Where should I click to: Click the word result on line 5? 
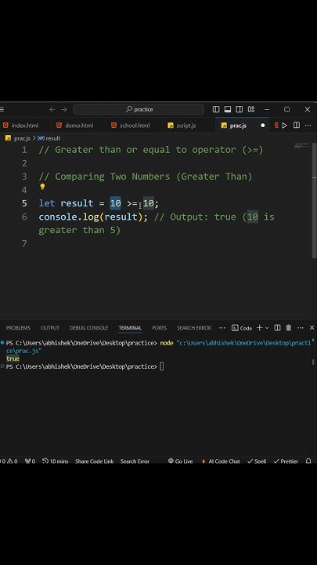77,203
